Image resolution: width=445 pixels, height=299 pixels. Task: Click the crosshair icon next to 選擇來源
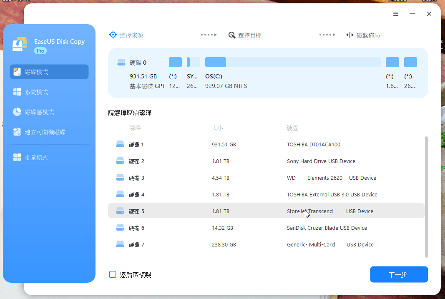pyautogui.click(x=113, y=35)
